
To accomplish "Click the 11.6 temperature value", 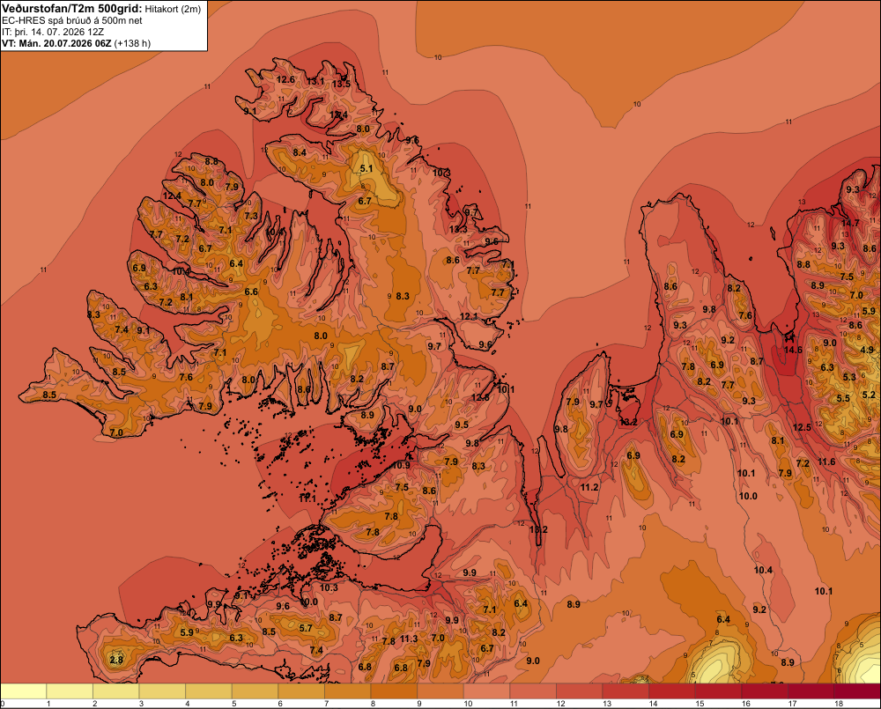I will point(826,462).
